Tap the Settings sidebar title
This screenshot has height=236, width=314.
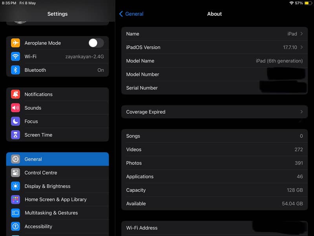point(57,14)
